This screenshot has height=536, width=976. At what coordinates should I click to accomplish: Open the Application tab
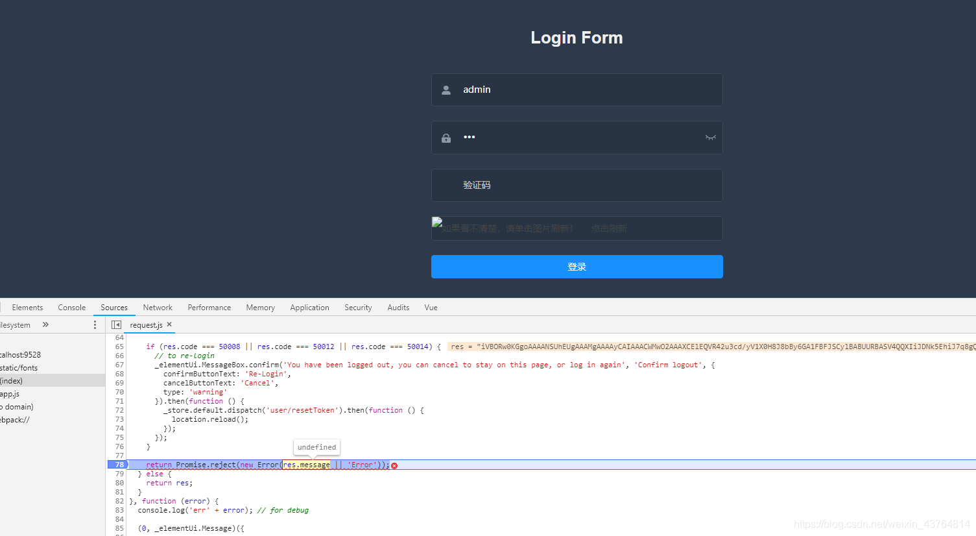[310, 308]
